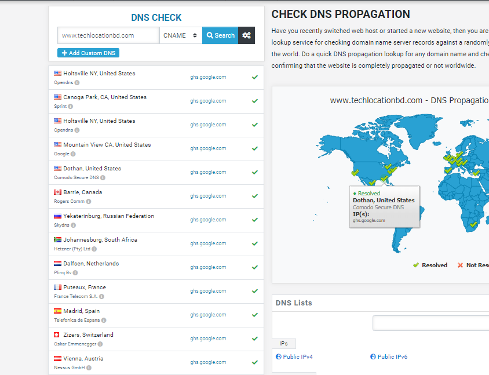Click the Add Custom DNS button
This screenshot has height=375, width=489.
coord(88,53)
